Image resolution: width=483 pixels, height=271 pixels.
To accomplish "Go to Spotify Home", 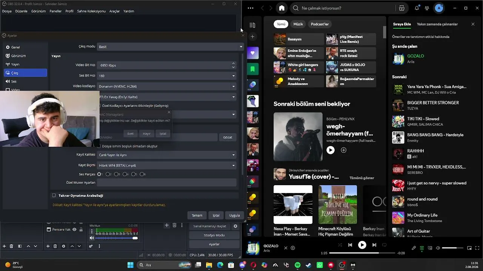I will (x=281, y=8).
